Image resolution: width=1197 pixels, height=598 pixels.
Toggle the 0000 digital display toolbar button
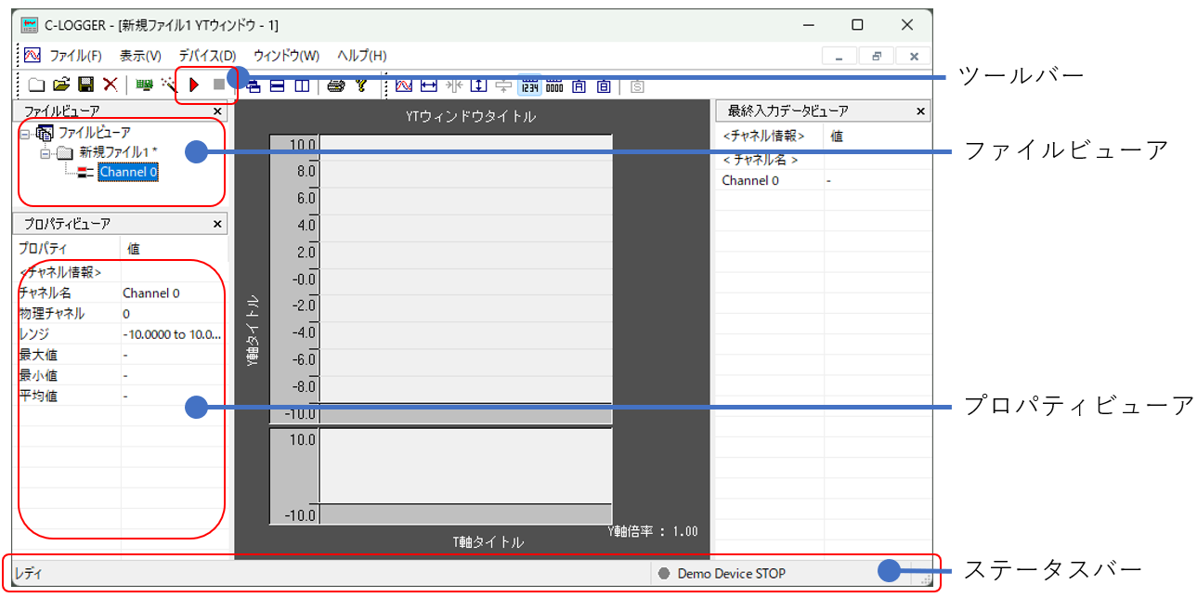[554, 86]
